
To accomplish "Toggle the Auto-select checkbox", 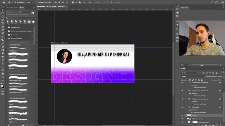I will (15, 2).
